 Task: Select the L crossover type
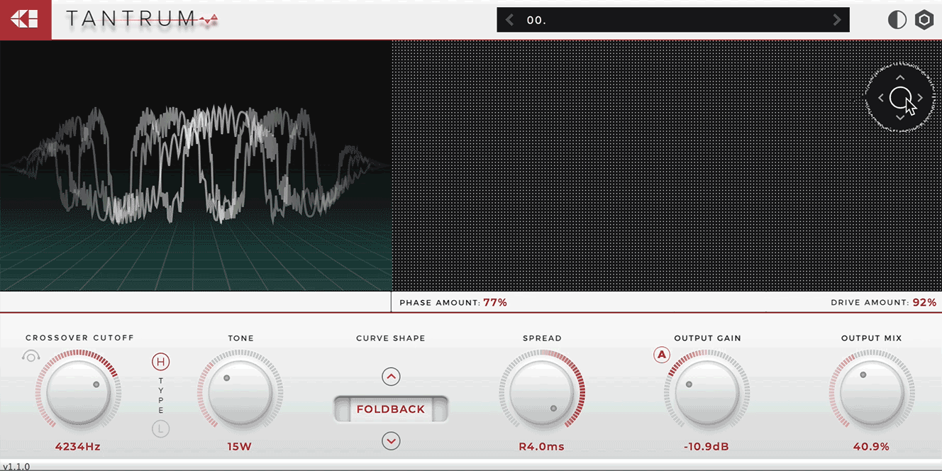[161, 428]
